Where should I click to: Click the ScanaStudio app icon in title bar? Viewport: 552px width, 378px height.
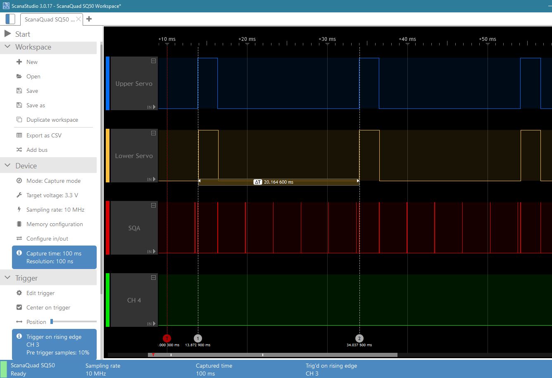(x=6, y=6)
